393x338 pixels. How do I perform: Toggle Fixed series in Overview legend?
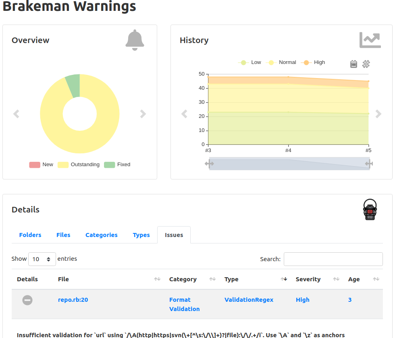117,165
